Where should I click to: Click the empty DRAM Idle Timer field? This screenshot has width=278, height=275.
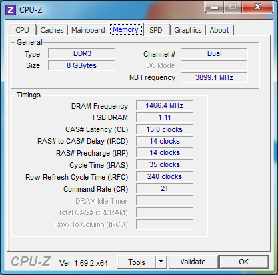pos(165,201)
